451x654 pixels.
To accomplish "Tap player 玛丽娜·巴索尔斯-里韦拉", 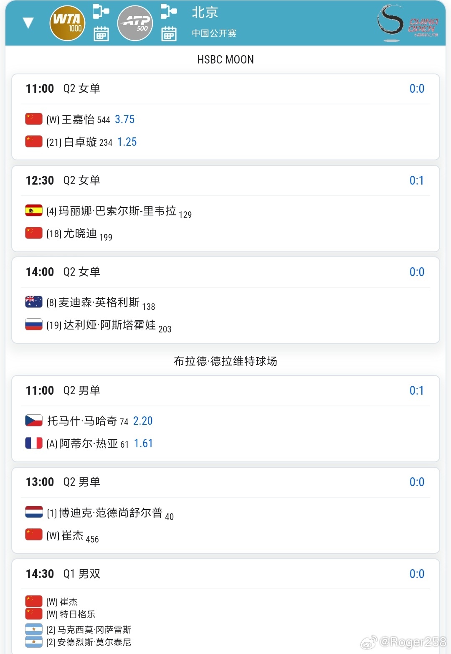I will [117, 211].
